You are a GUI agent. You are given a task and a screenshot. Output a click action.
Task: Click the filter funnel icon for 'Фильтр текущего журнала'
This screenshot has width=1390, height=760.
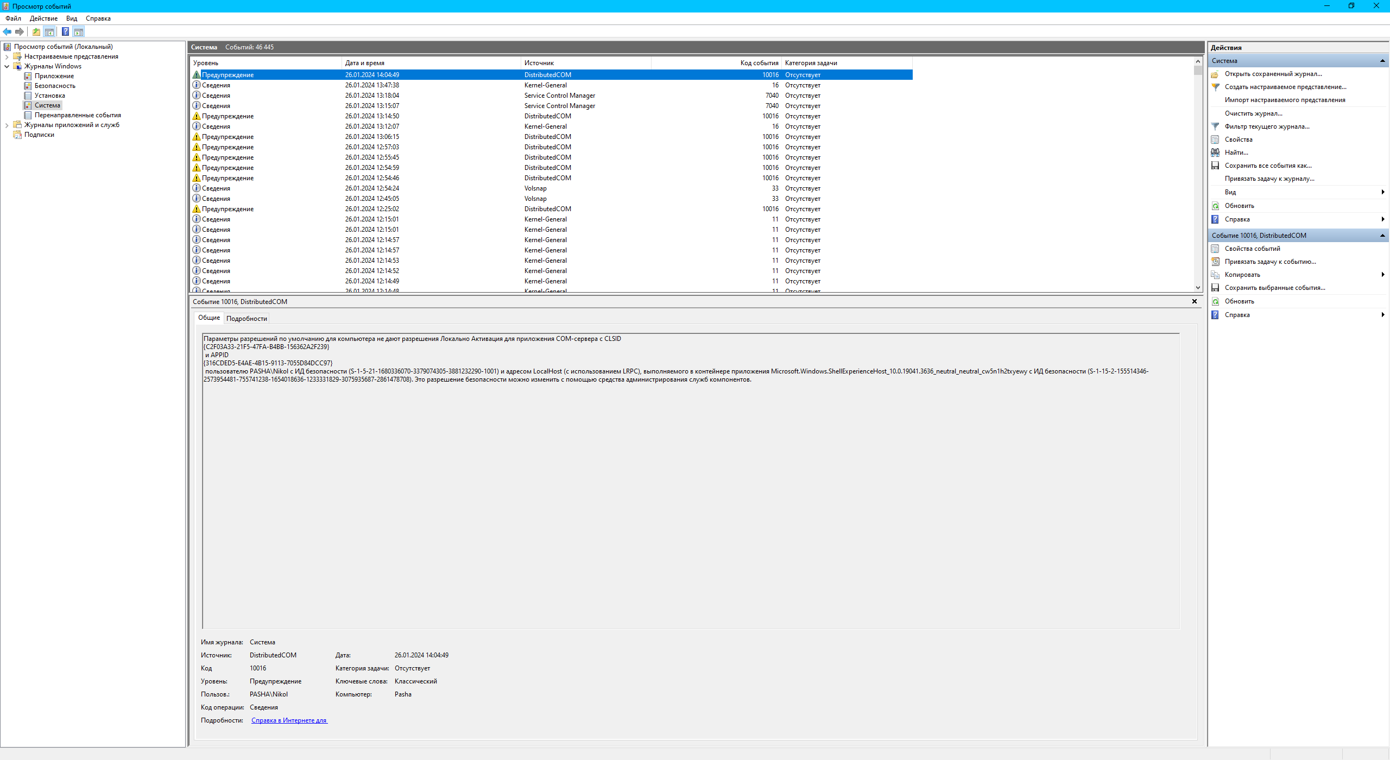[x=1215, y=126]
